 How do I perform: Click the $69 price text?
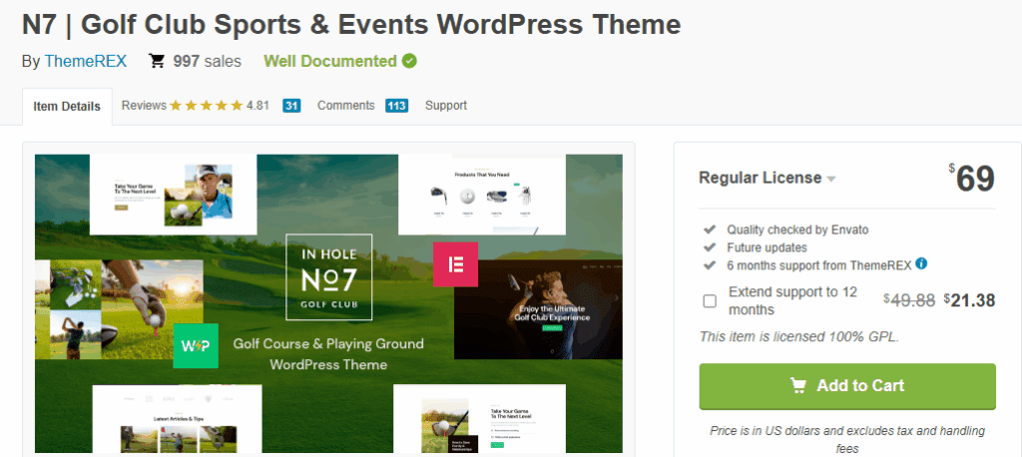(x=972, y=179)
